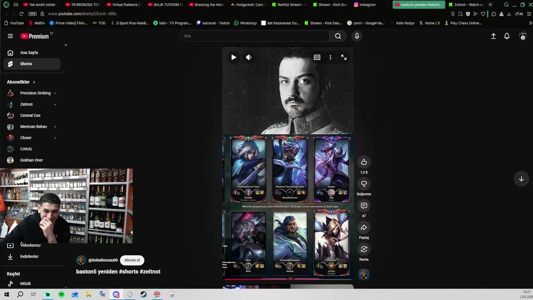The height and width of the screenshot is (300, 533).
Task: Open Steam from the taskbar
Action: 143,295
